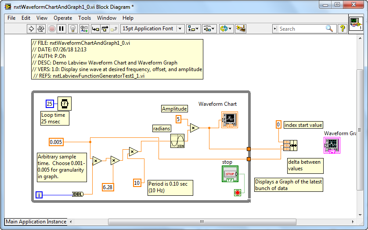Select the Waveform Graph terminal
This screenshot has height=230, width=368.
(x=332, y=145)
